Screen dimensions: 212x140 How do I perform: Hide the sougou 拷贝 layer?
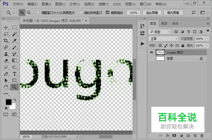(151, 52)
